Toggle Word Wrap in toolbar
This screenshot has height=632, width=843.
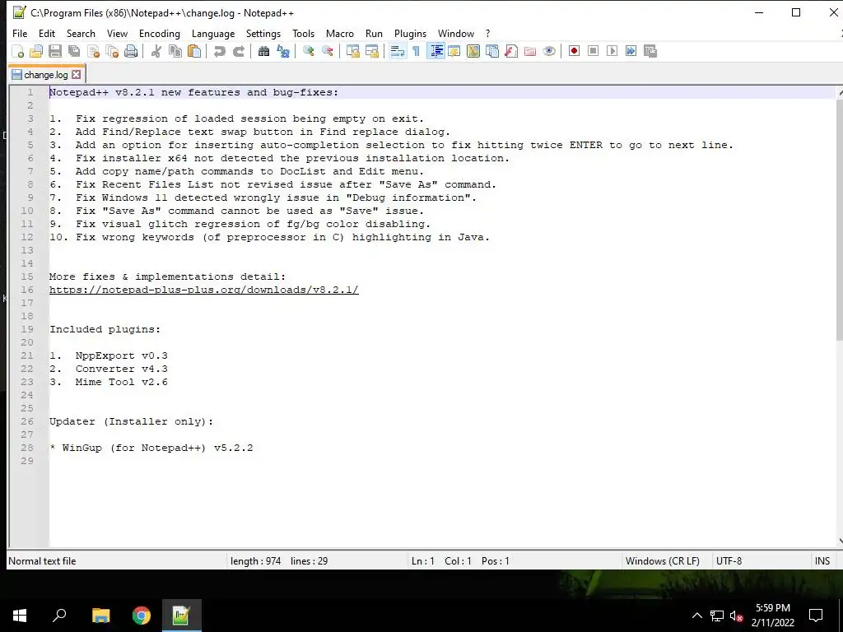398,52
